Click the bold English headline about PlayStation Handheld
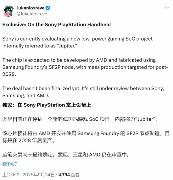This screenshot has height=180, width=173. (x=57, y=25)
